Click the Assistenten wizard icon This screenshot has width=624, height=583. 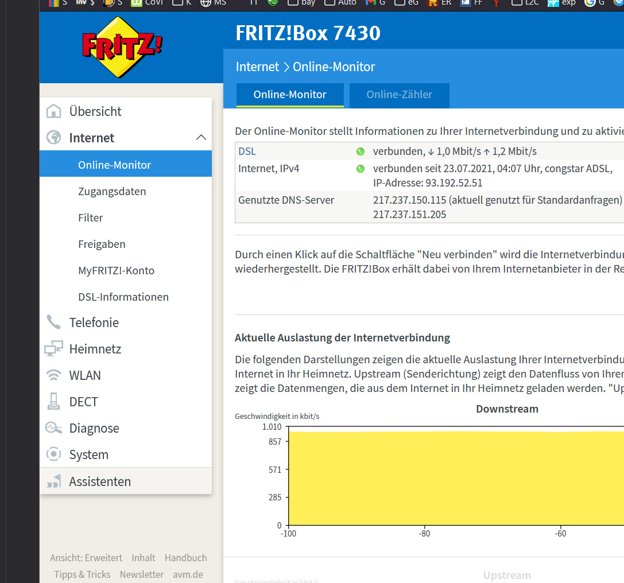[53, 481]
